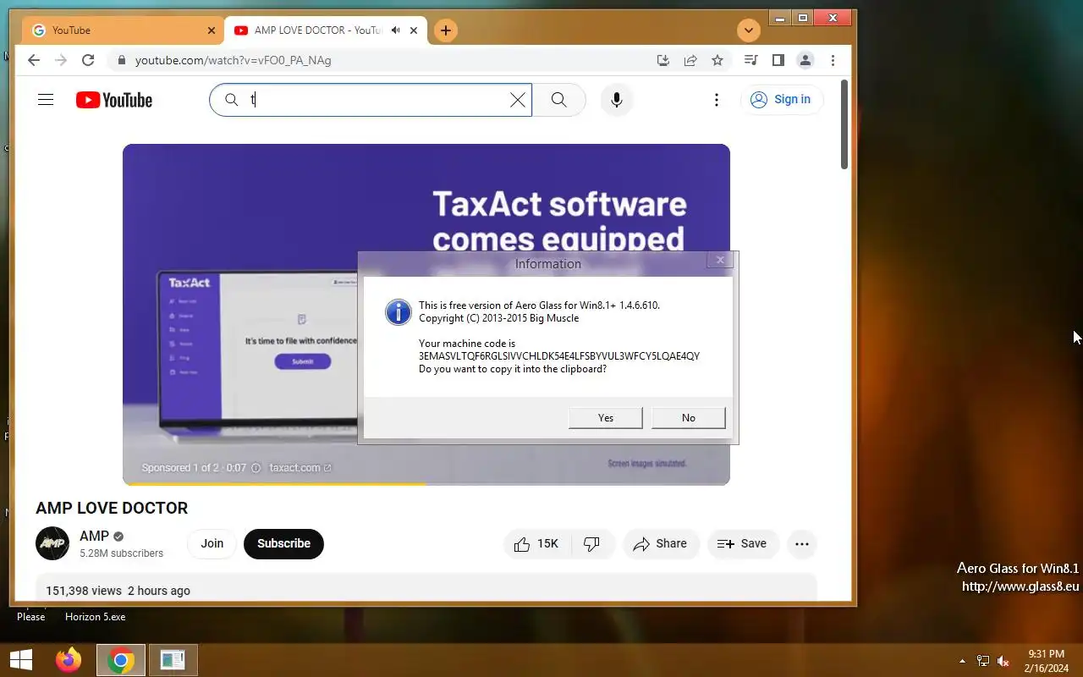Click Chrome icon in the taskbar
Screen dimensions: 1083x677
[121, 660]
